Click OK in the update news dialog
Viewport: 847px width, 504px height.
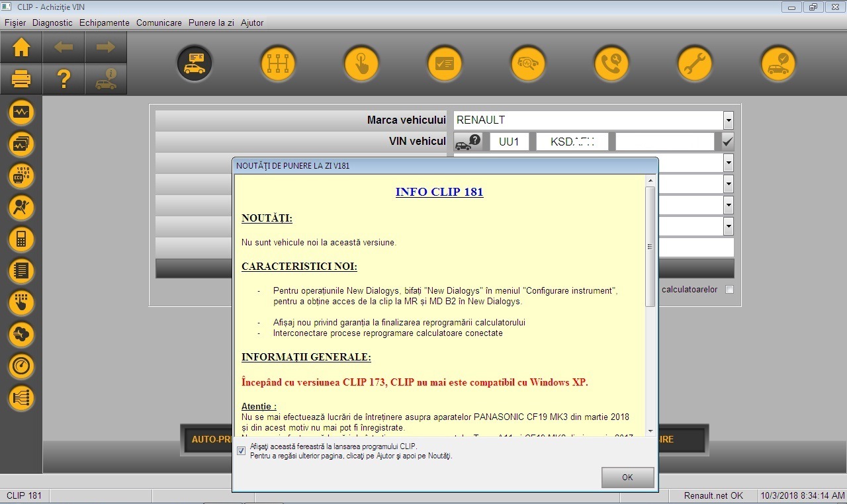pyautogui.click(x=627, y=477)
